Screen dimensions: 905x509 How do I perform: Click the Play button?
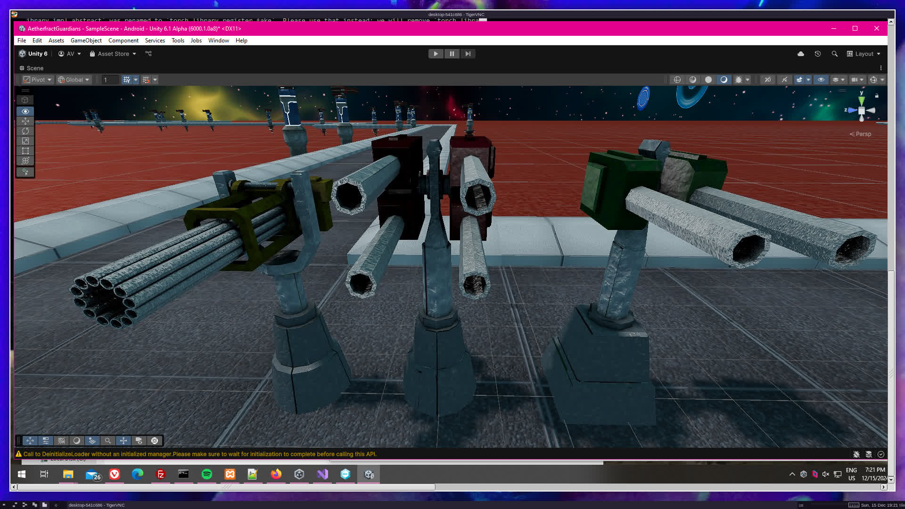[x=436, y=54]
